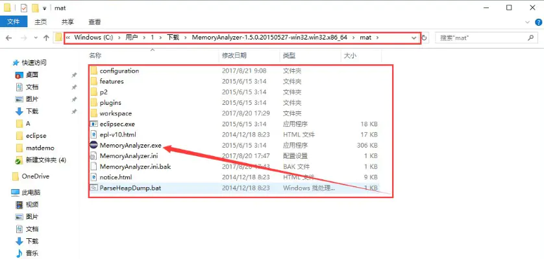
Task: Select 此电脑 in the navigation pane
Action: [x=31, y=192]
